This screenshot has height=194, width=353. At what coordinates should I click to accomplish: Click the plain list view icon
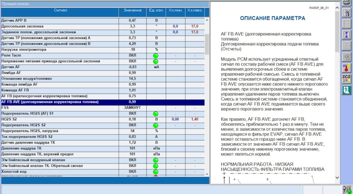tap(346, 24)
